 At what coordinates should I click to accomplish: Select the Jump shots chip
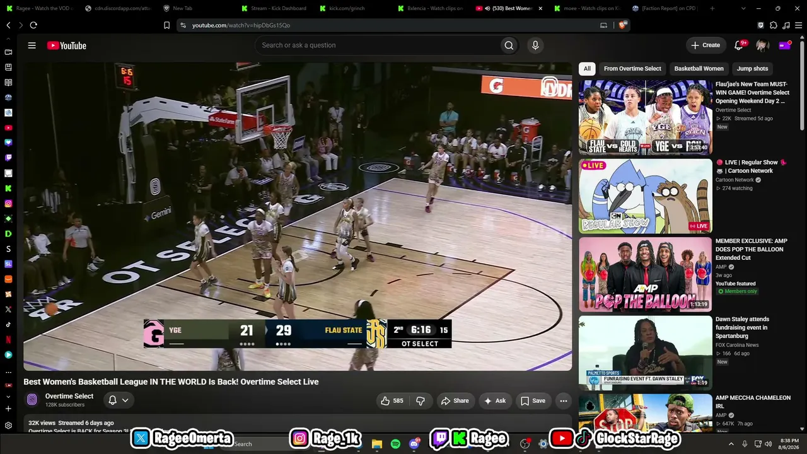(752, 69)
